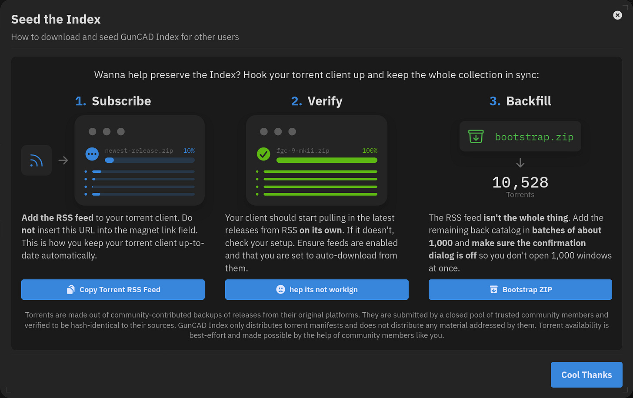633x398 pixels.
Task: Click the "100%" completion value
Action: [370, 151]
